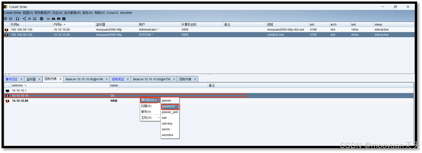This screenshot has width=422, height=153.
Task: Select winrm64 in the submenu
Action: click(170, 135)
